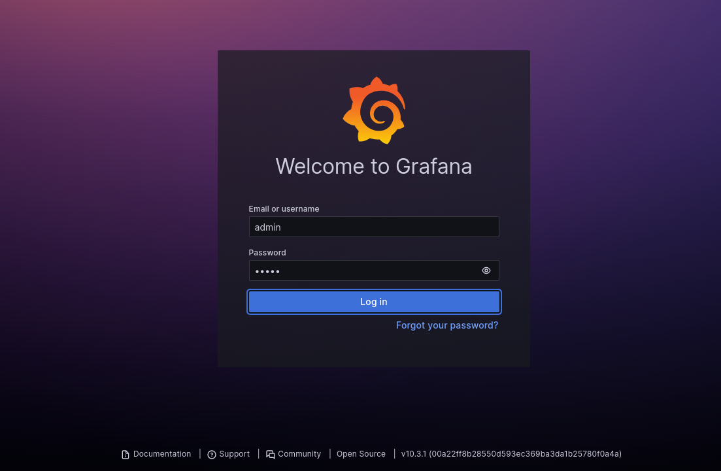
Task: Open the Documentation footer link text
Action: point(162,454)
